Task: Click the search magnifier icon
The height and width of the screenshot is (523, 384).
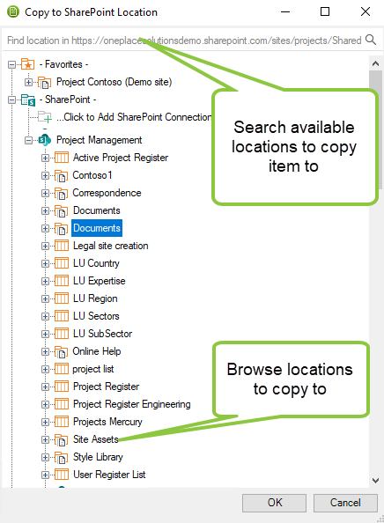Action: click(x=371, y=40)
